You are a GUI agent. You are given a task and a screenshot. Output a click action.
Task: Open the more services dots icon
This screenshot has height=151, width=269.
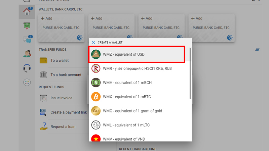pyautogui.click(x=27, y=83)
